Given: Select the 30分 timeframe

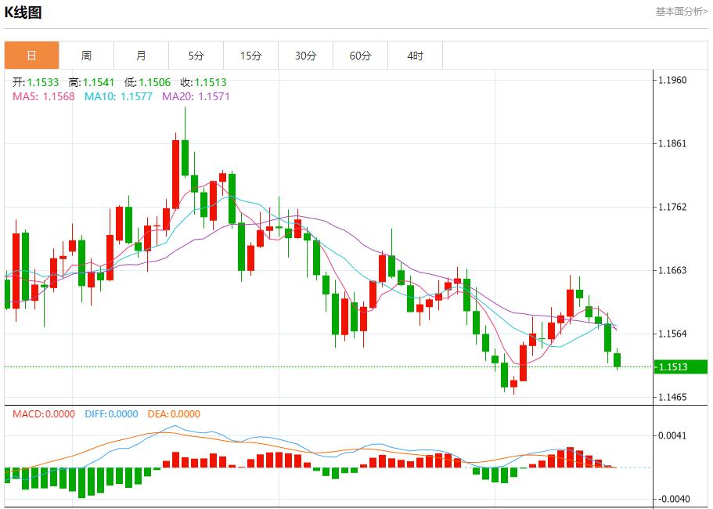Looking at the screenshot, I should [x=305, y=56].
